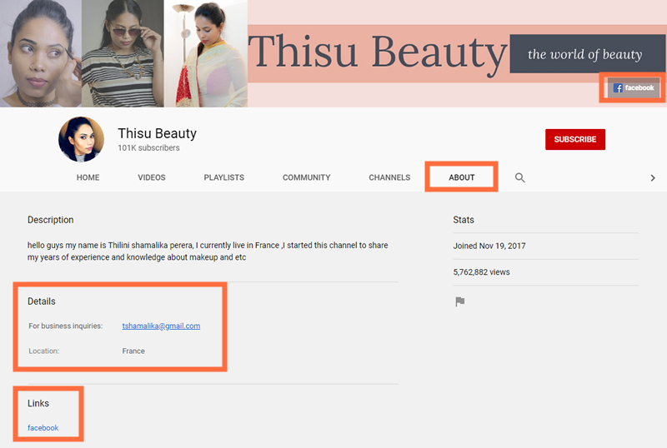
Task: Click the report user flag icon
Action: (459, 301)
